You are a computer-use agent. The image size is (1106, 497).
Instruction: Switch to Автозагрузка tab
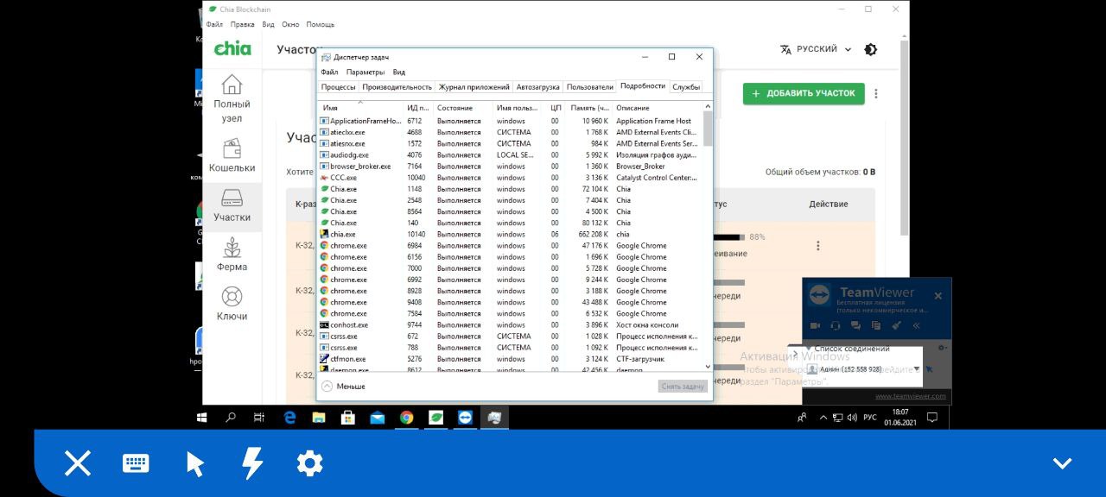click(x=538, y=87)
